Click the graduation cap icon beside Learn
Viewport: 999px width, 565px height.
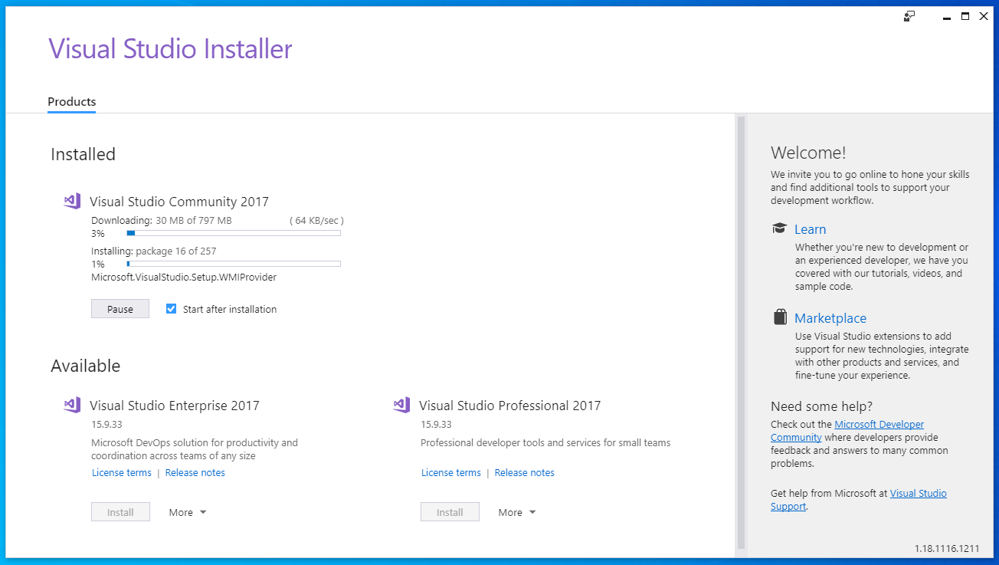pos(779,228)
